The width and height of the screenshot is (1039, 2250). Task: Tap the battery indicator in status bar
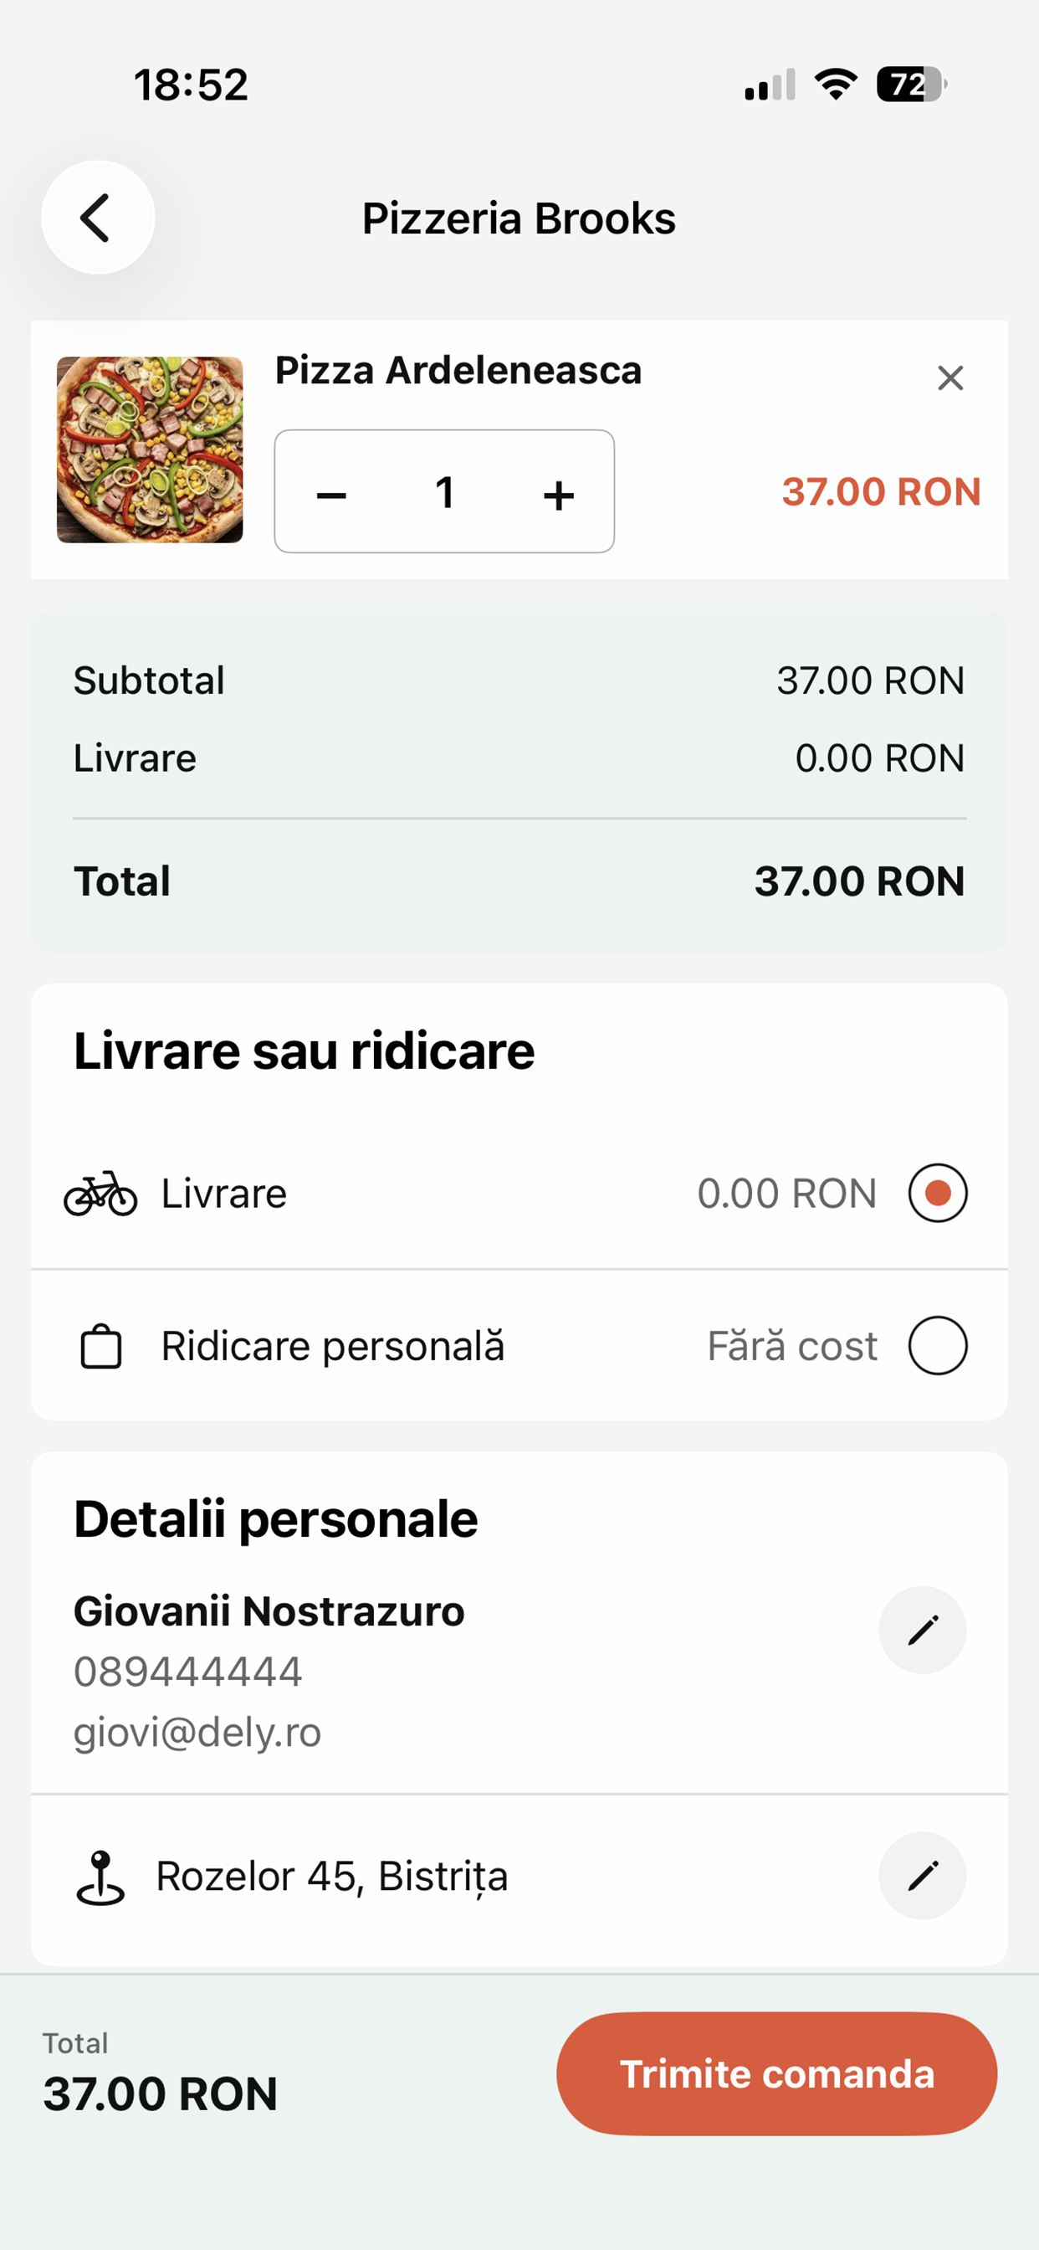click(x=912, y=84)
